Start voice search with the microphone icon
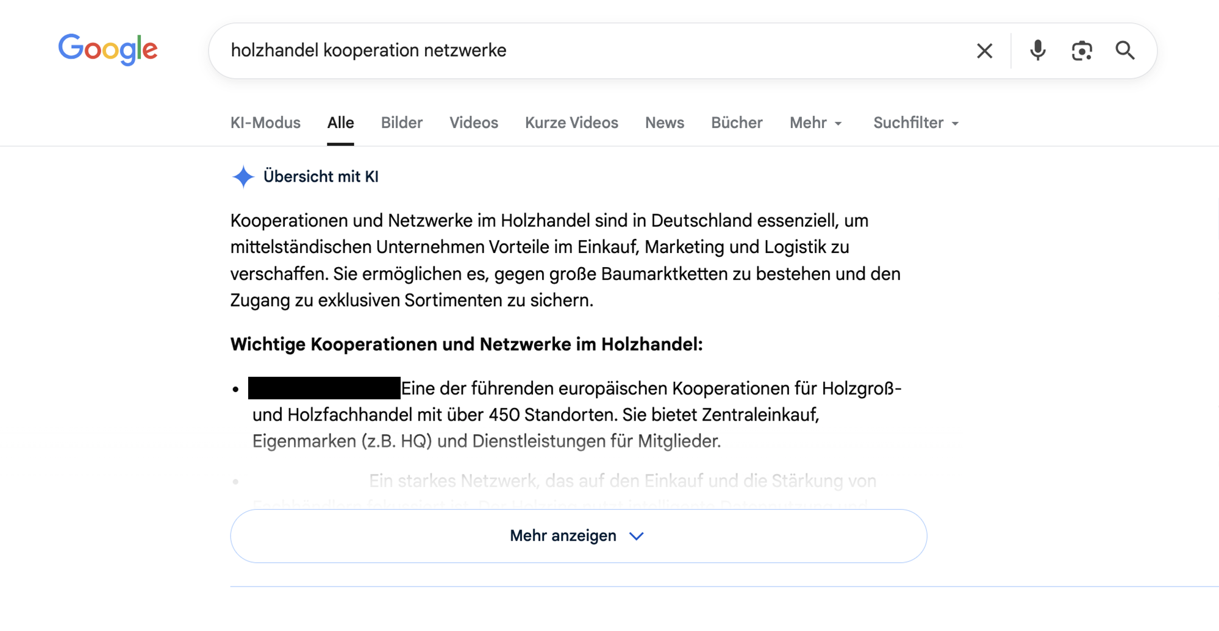 1037,51
